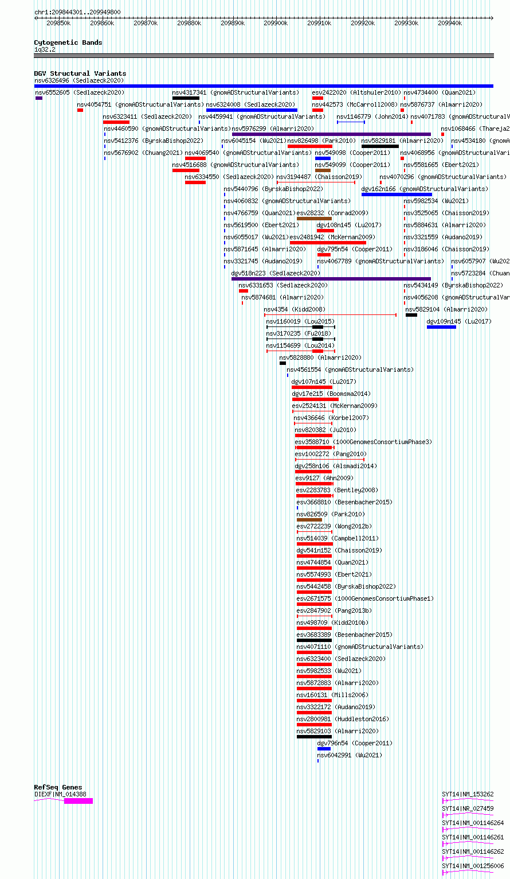Click SYT14|NM_001256006 transcript label
510x879 pixels.
coord(473,866)
